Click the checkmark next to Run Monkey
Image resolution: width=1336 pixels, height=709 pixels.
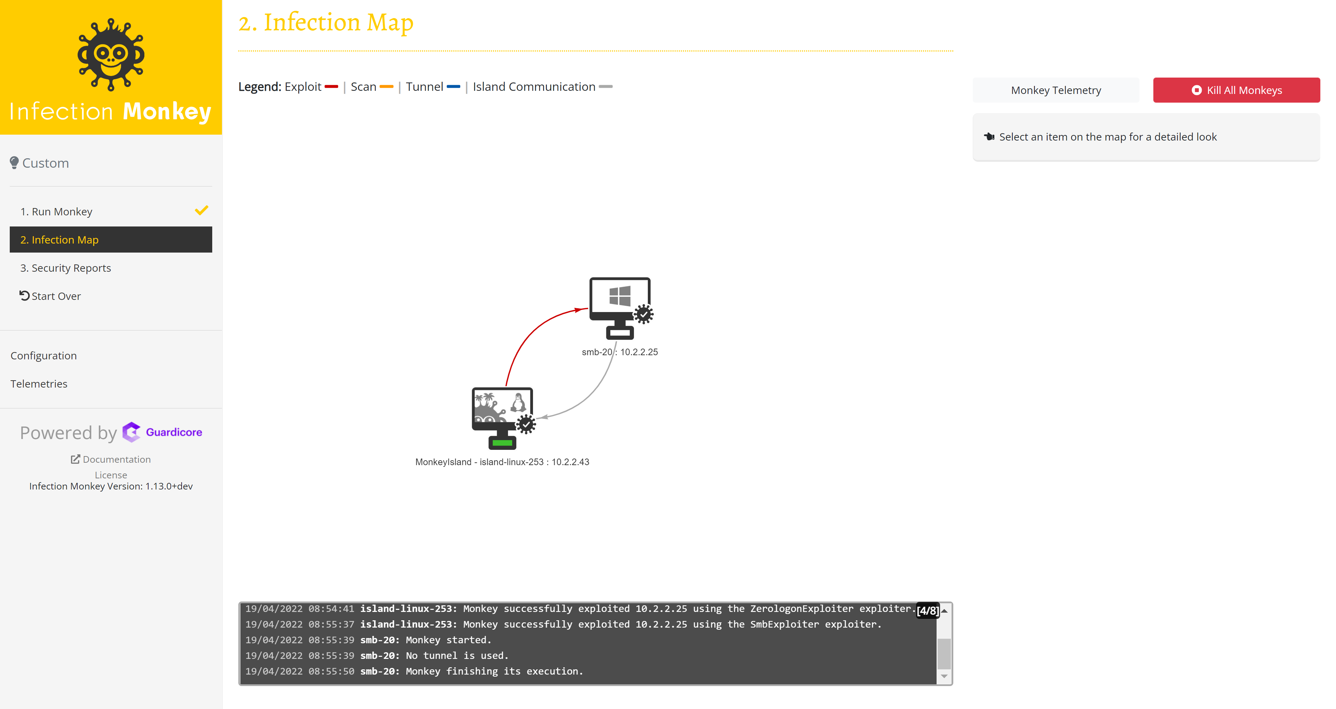click(x=201, y=210)
